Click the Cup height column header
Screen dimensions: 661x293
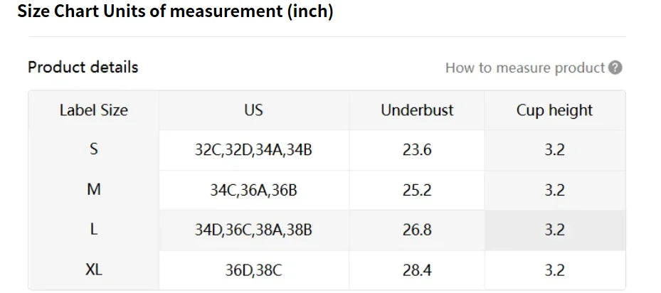point(554,110)
